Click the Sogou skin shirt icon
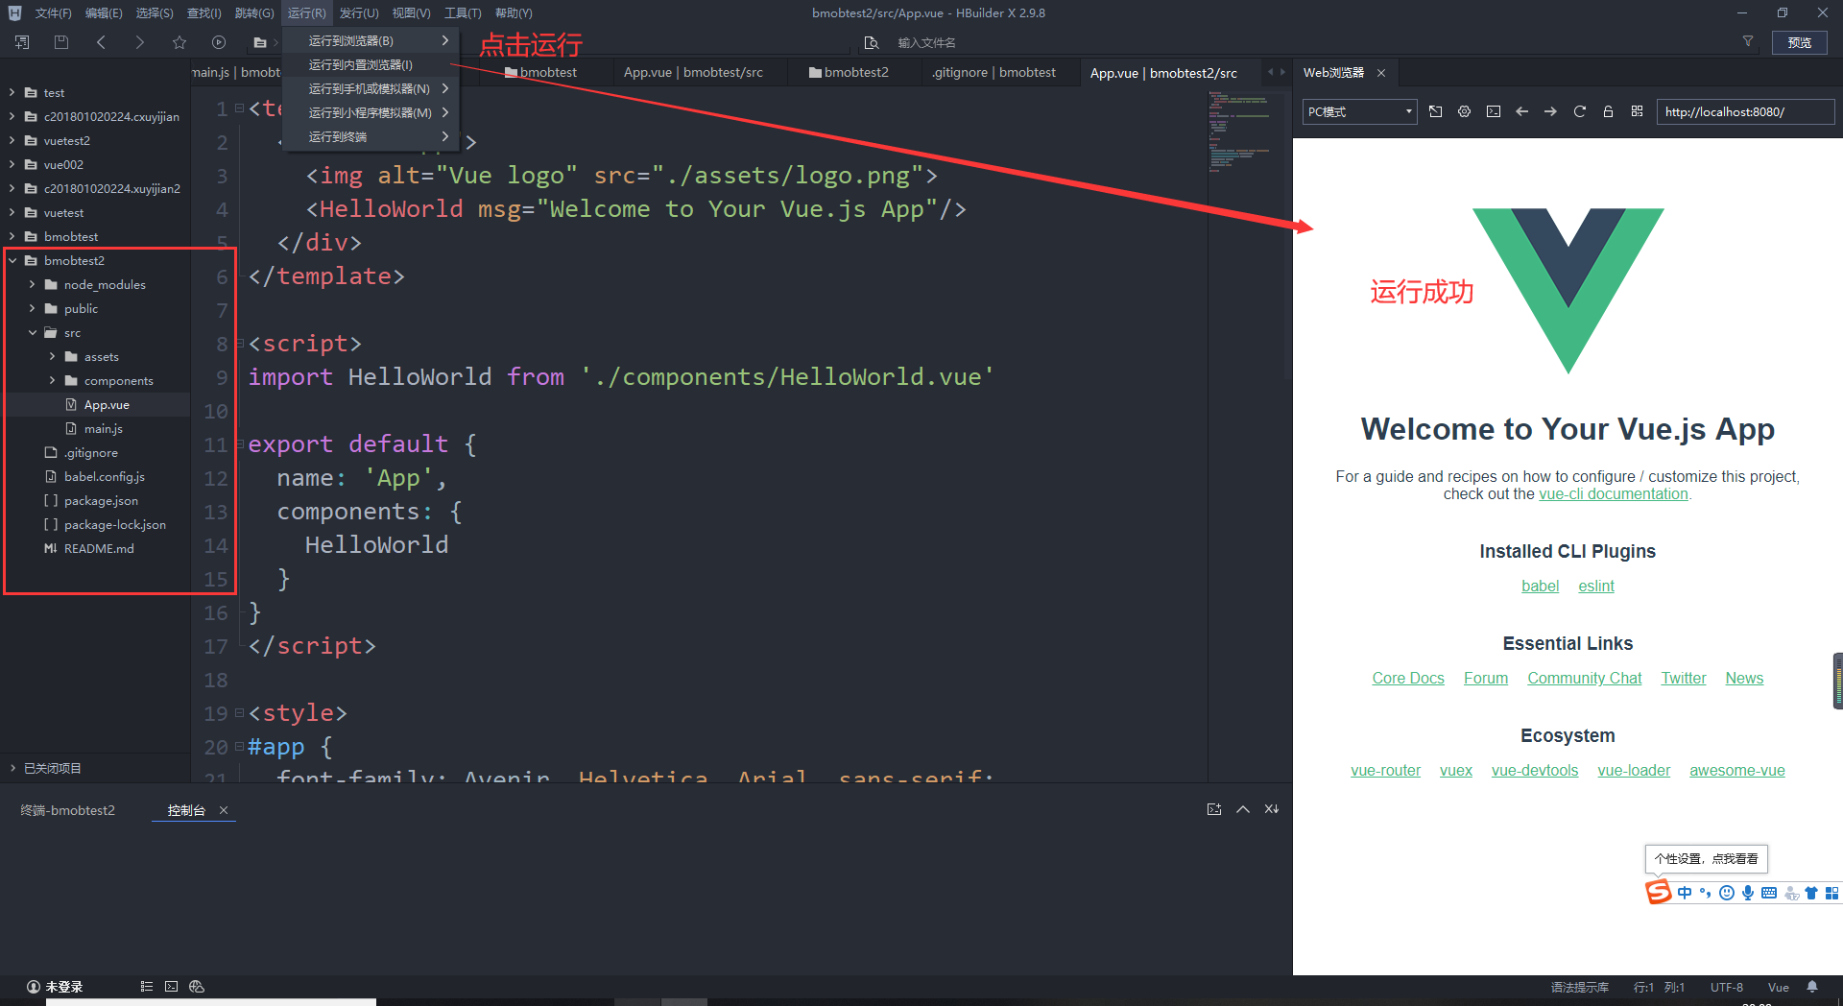 1811,893
